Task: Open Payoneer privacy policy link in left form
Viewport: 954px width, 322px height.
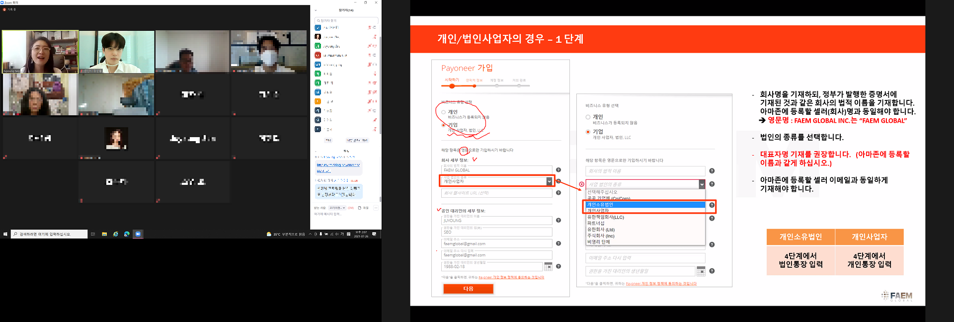Action: pyautogui.click(x=511, y=277)
